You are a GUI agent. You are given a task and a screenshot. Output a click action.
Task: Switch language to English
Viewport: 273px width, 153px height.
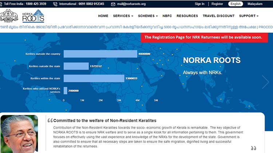point(236,4)
